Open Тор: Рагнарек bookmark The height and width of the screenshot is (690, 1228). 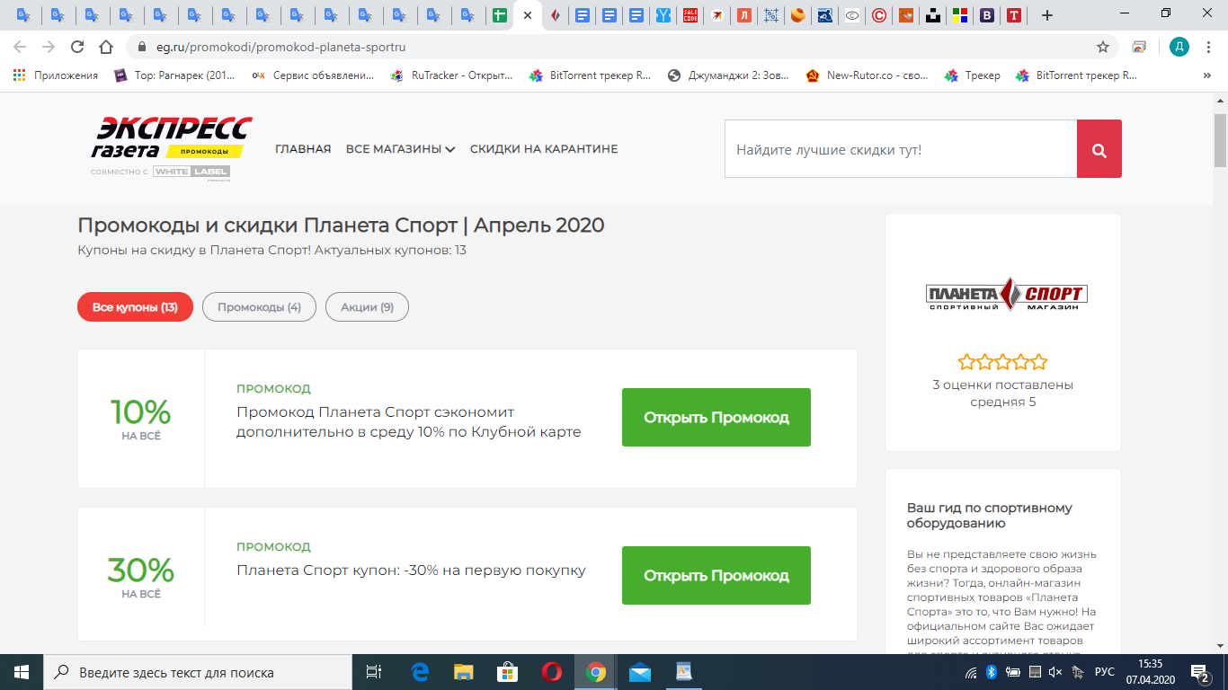tap(175, 75)
